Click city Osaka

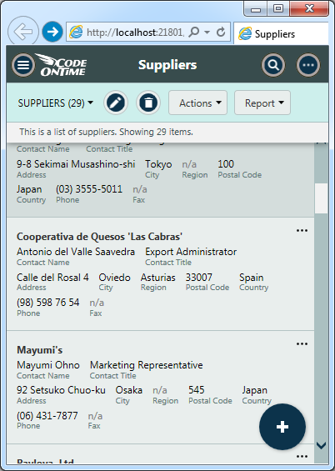(x=129, y=390)
